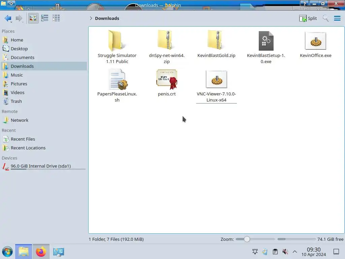Switch to Icons view mode
The image size is (345, 259).
point(33,18)
